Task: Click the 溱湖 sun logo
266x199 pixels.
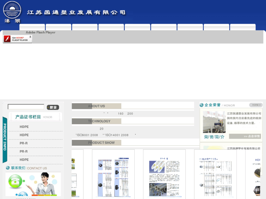Action: pos(12,12)
